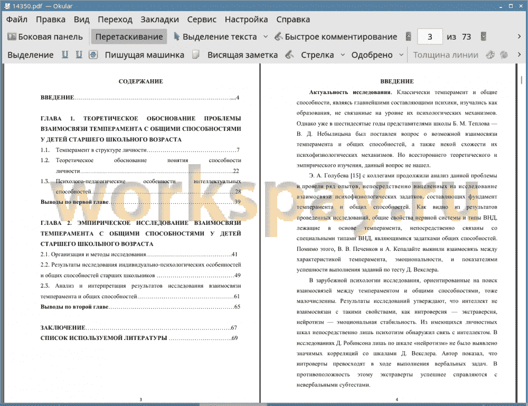Open the Закладки menu
The height and width of the screenshot is (406, 528).
click(x=159, y=20)
